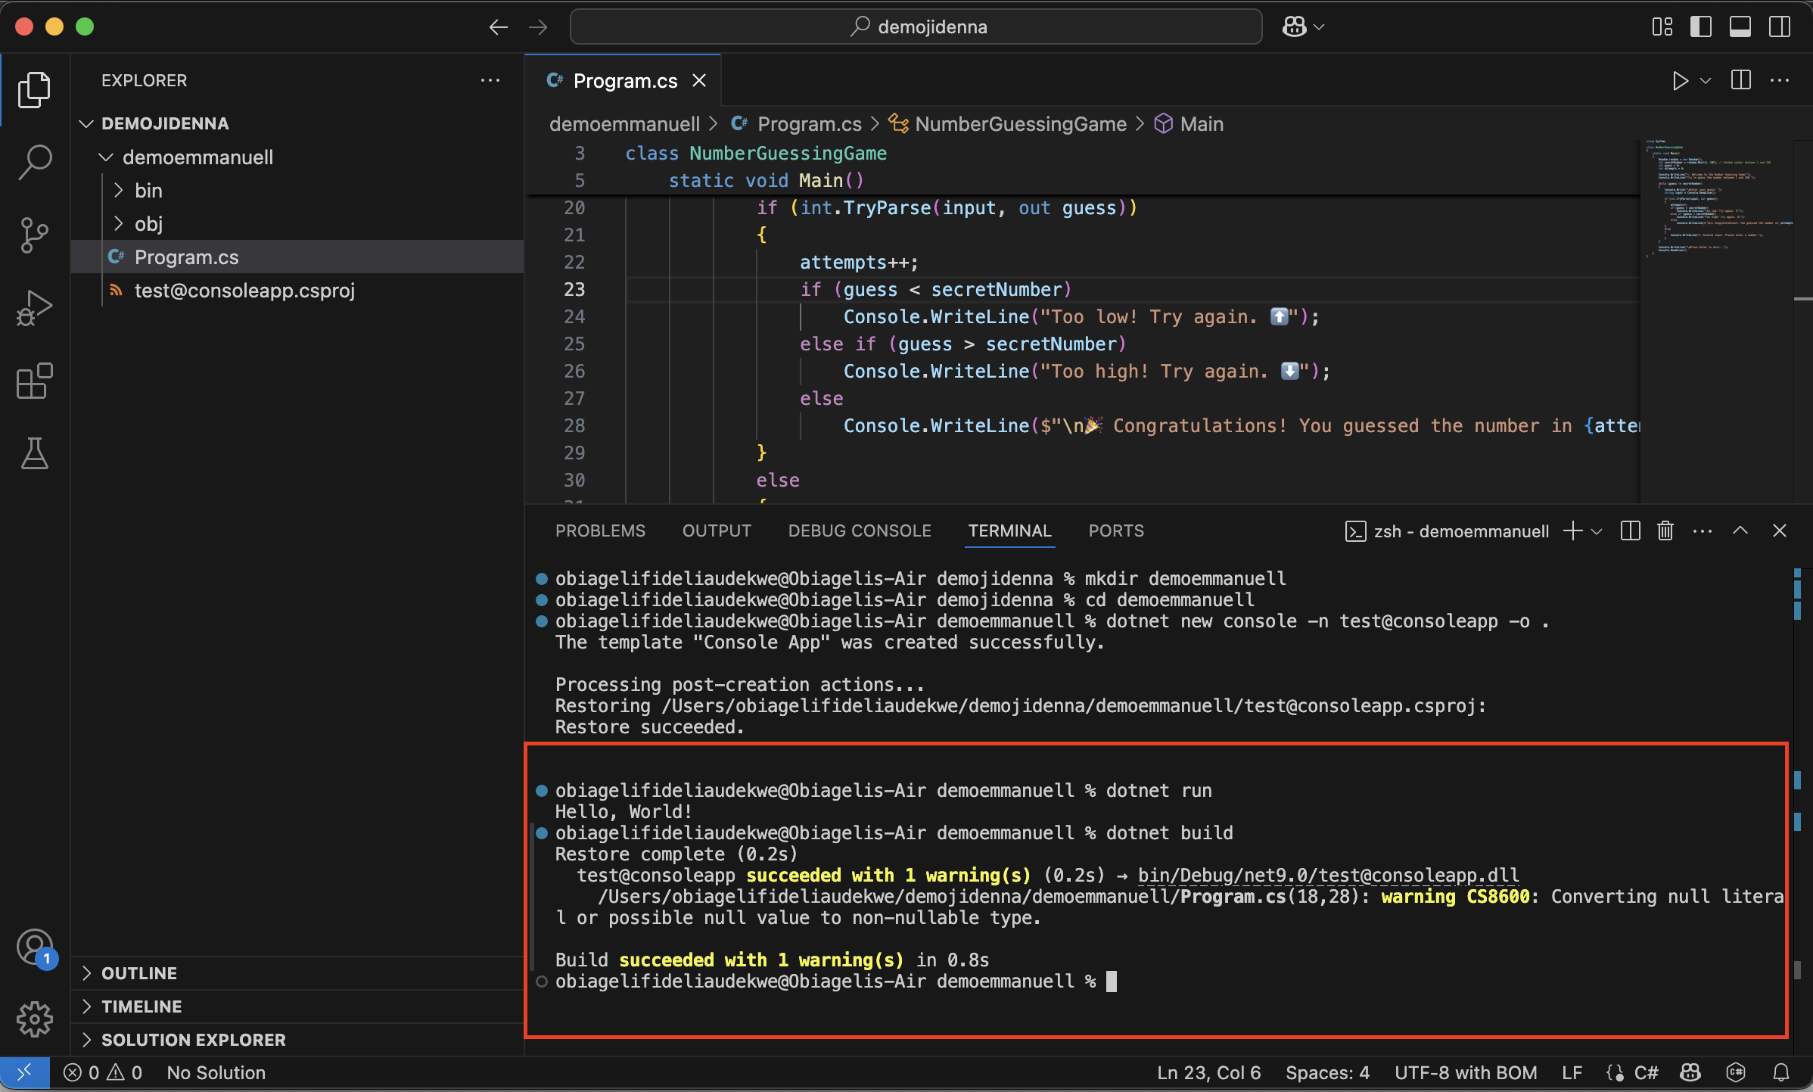Open the Customize Layout icon
The width and height of the screenshot is (1813, 1092).
1662,27
